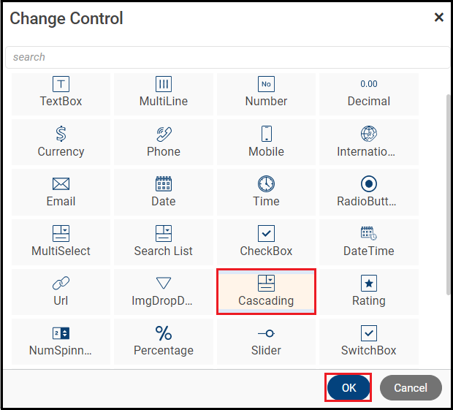Select the ImgDropDown control option
The image size is (453, 410).
click(164, 292)
